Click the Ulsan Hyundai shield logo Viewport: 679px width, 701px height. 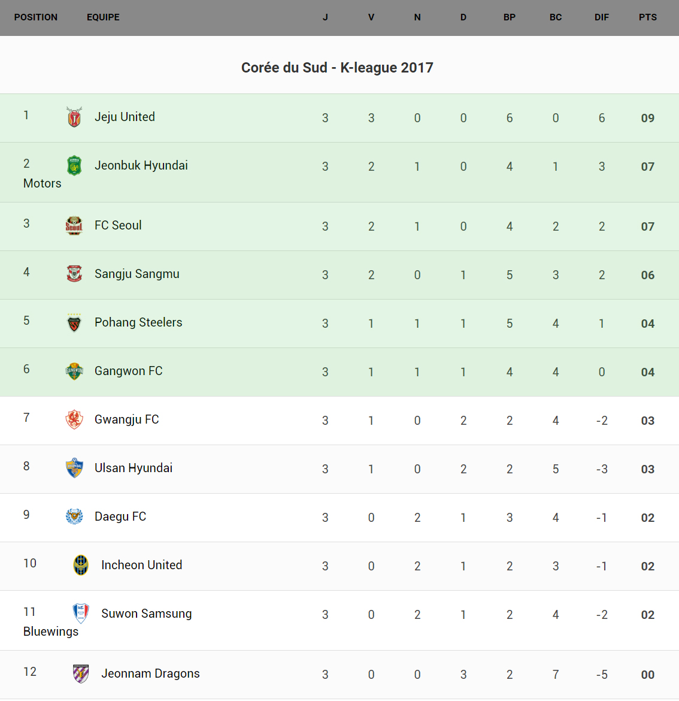[74, 469]
